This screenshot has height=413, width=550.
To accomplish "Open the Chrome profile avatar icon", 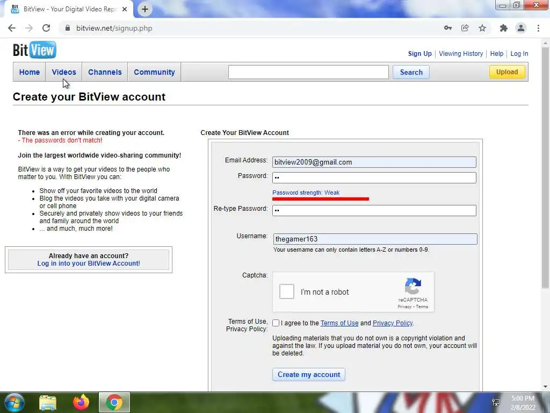I will coord(521,28).
